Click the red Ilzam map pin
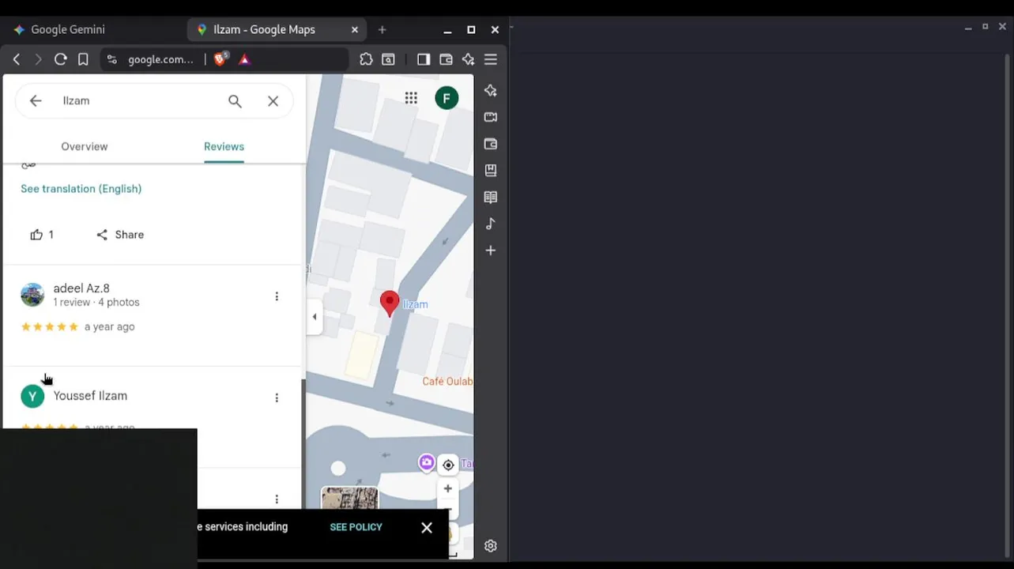This screenshot has height=569, width=1014. (x=389, y=303)
